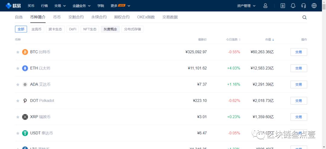This screenshot has height=149, width=326.
Task: Switch to the 期权合约 tab
Action: [x=122, y=17]
